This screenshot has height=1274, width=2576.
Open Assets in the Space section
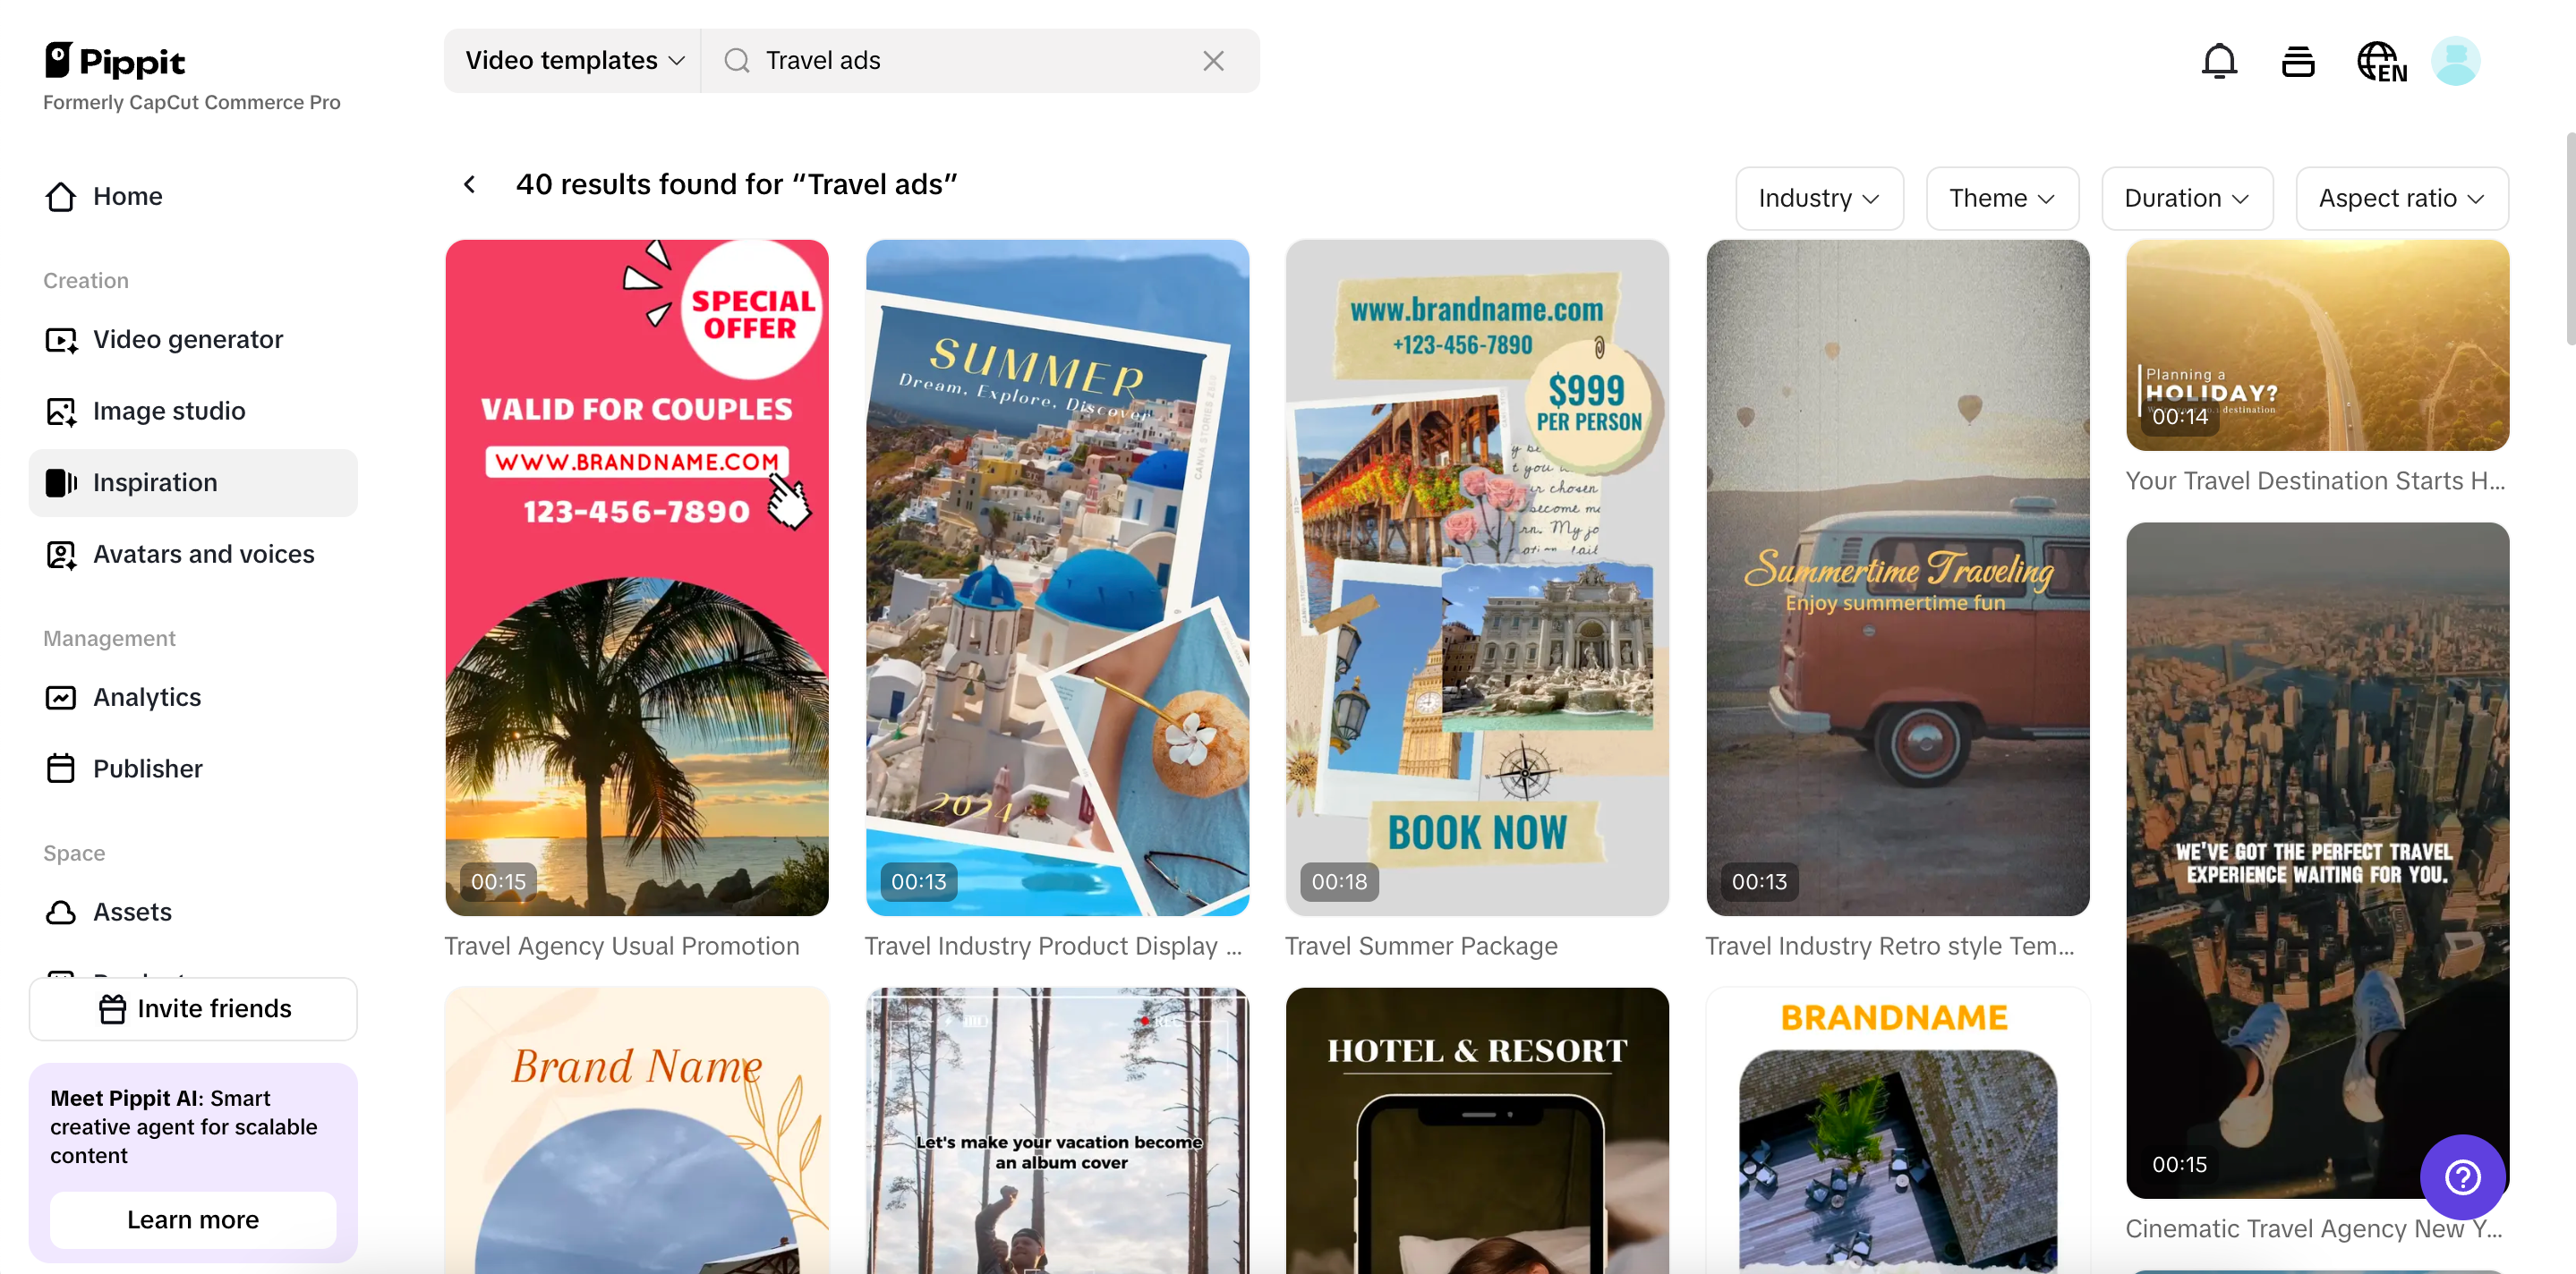pos(133,913)
